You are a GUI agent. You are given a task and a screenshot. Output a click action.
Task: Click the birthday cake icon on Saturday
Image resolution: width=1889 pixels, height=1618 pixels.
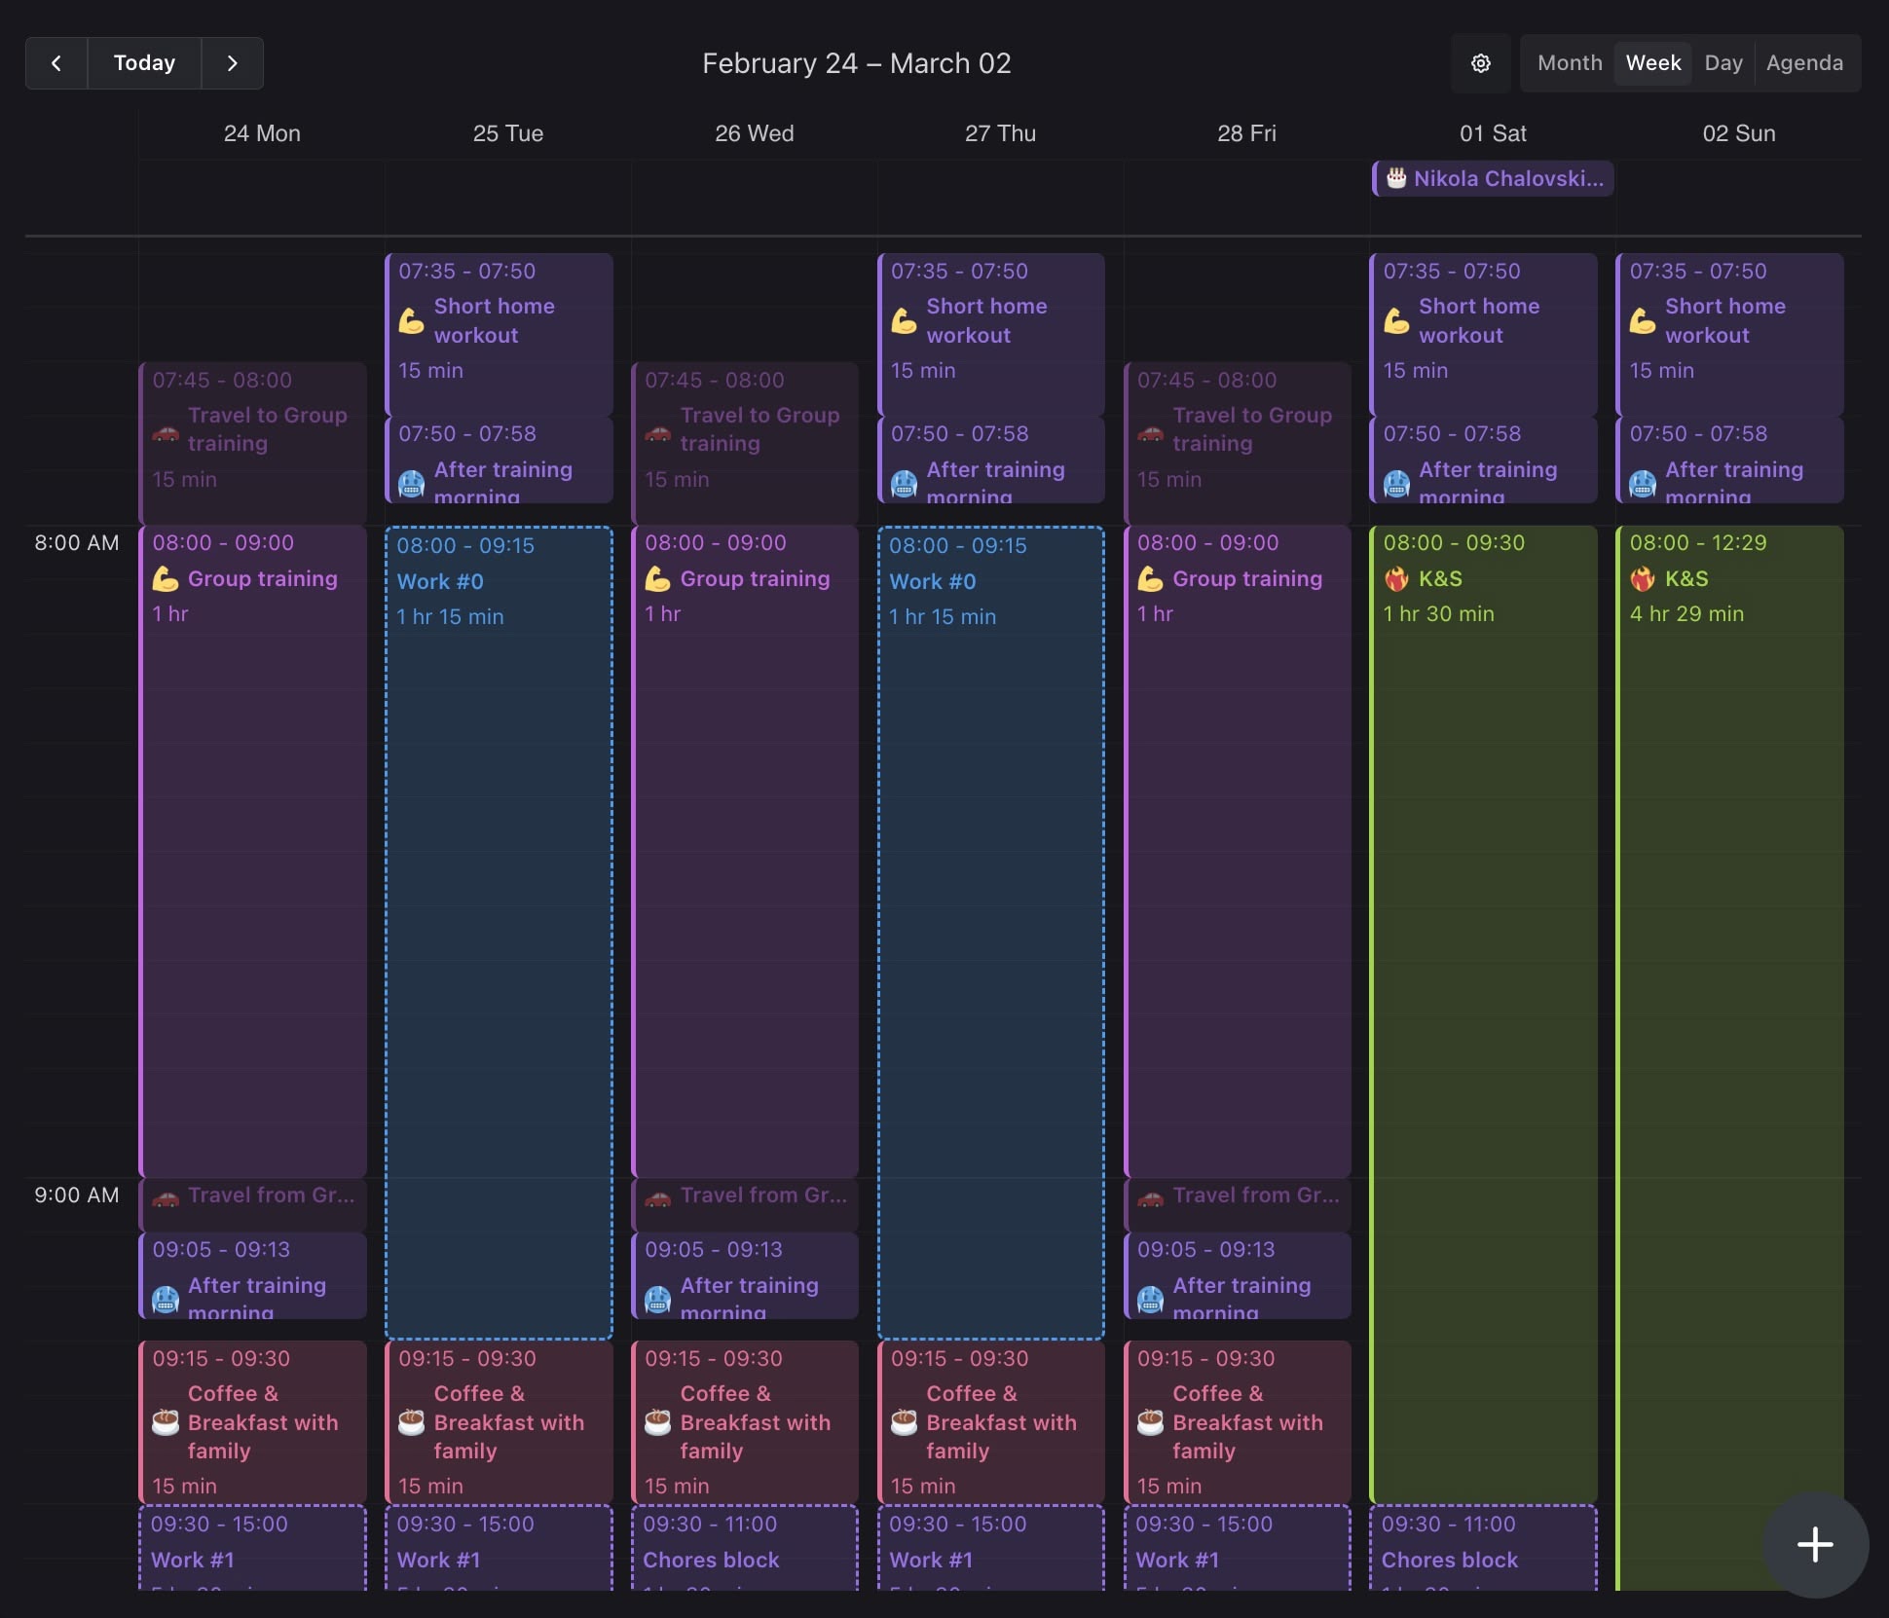pos(1396,178)
